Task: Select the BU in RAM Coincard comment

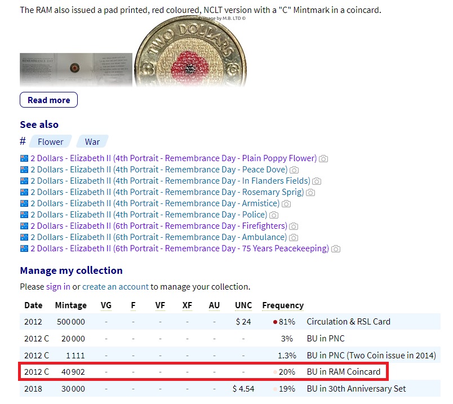Action: tap(344, 372)
